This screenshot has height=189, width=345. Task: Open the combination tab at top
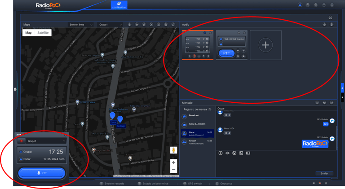119,5
